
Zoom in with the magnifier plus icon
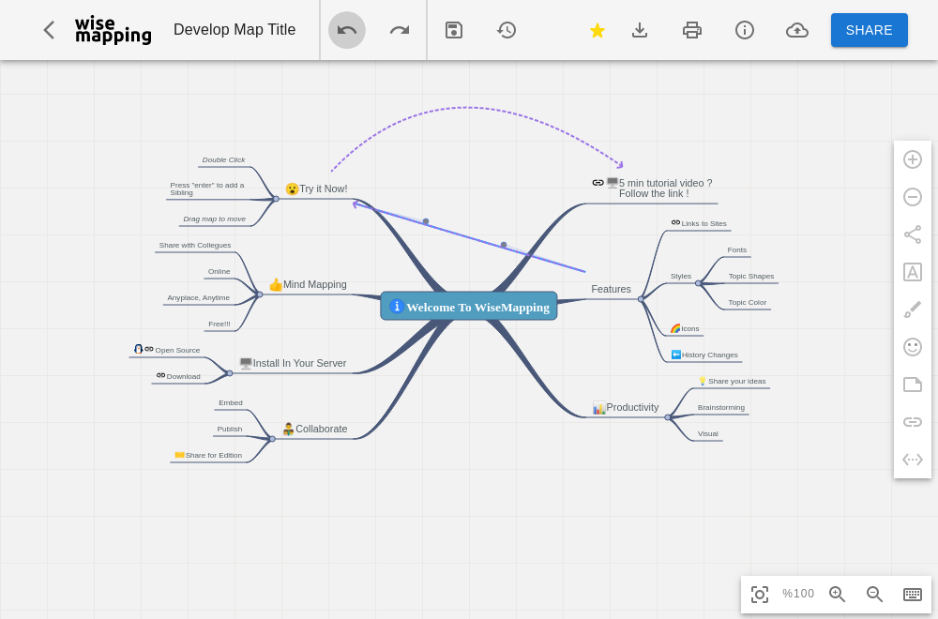(x=837, y=594)
